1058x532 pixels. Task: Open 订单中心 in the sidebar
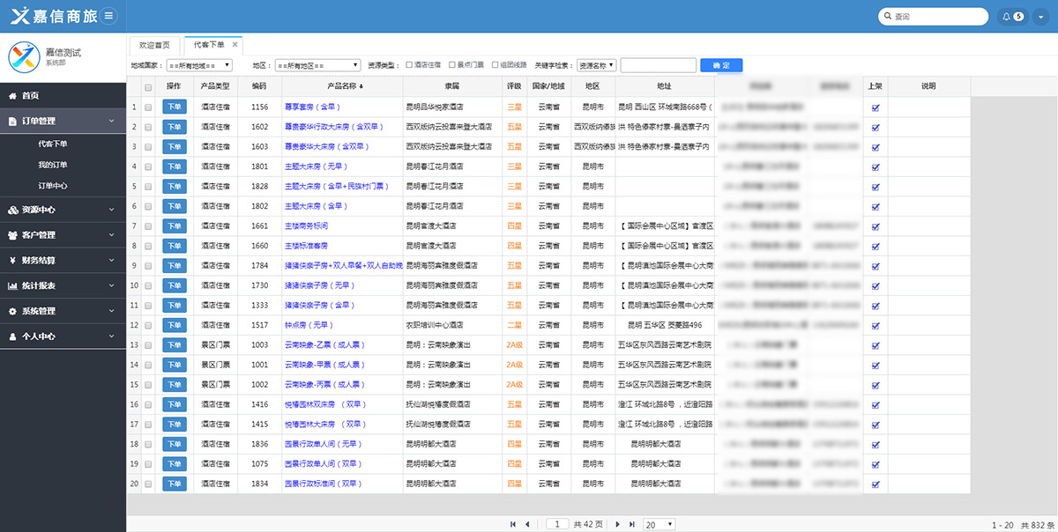click(52, 186)
